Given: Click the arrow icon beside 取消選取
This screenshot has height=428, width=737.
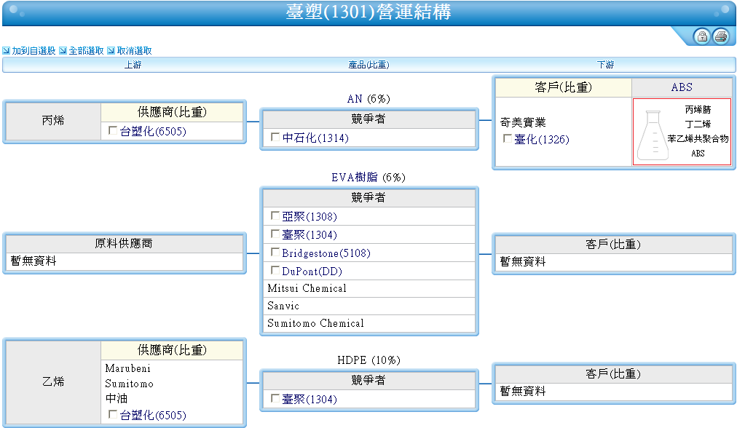Looking at the screenshot, I should click(111, 51).
